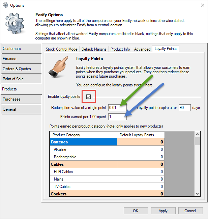Click the scrollbar down arrow in category table
This screenshot has height=219, width=208.
(x=198, y=194)
